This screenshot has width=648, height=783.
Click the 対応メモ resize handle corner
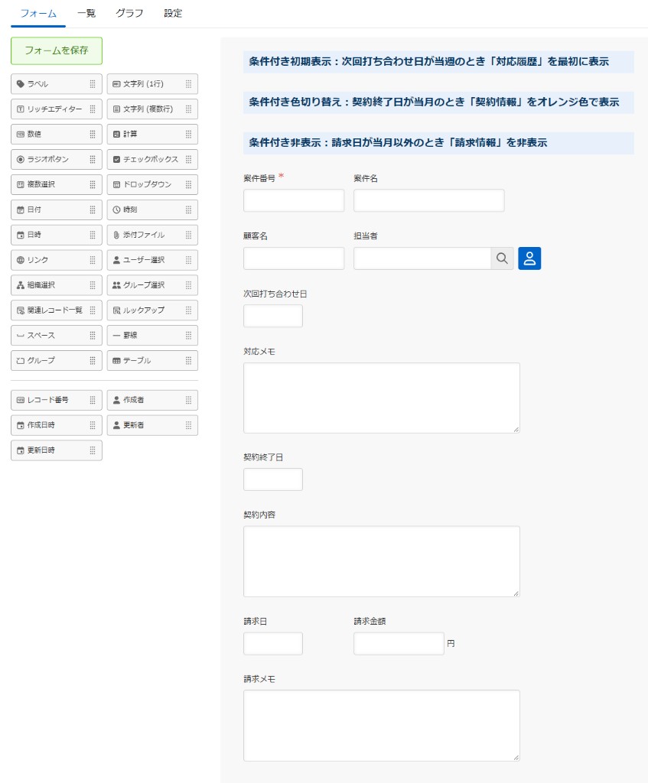tap(516, 430)
